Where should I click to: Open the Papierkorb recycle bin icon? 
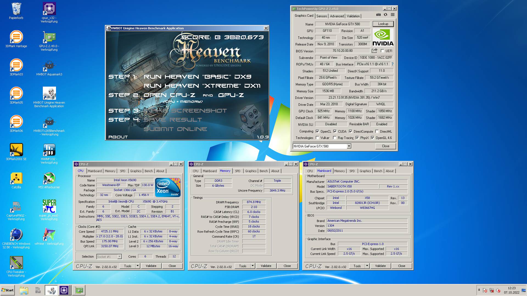point(16,11)
